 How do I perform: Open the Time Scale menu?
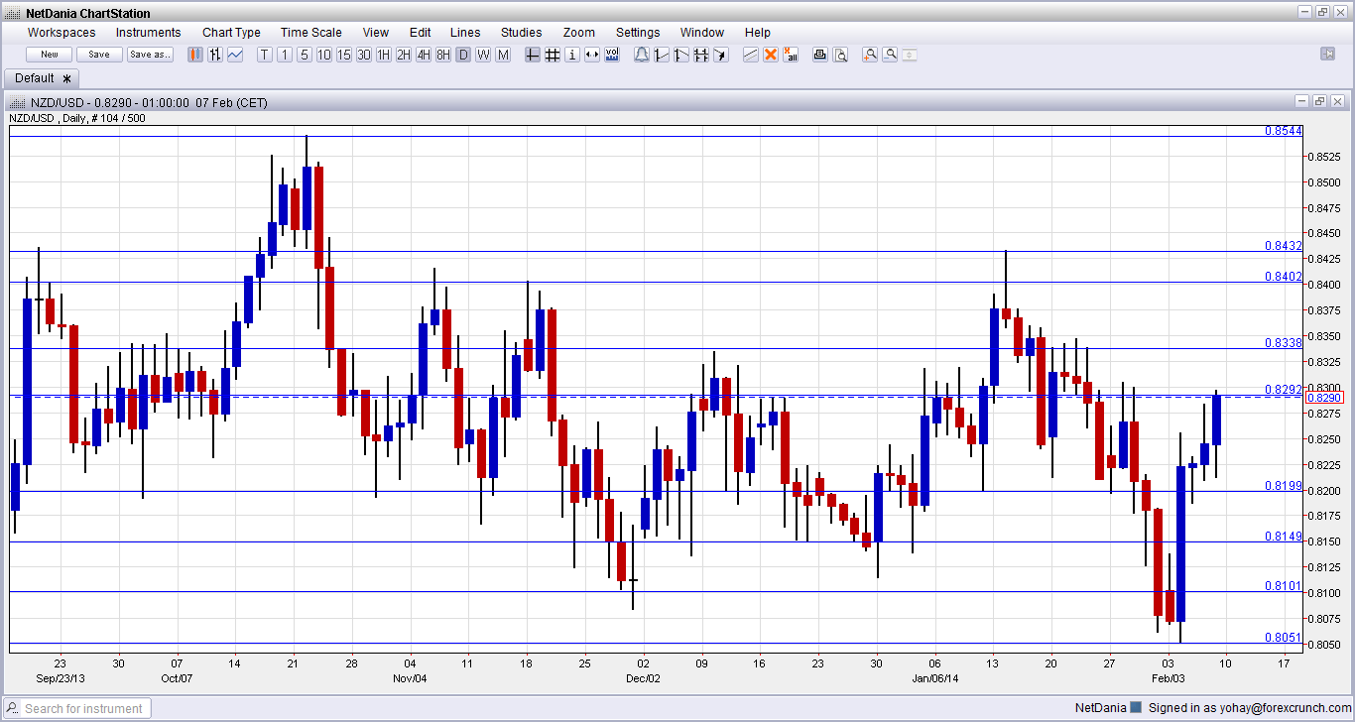coord(311,33)
